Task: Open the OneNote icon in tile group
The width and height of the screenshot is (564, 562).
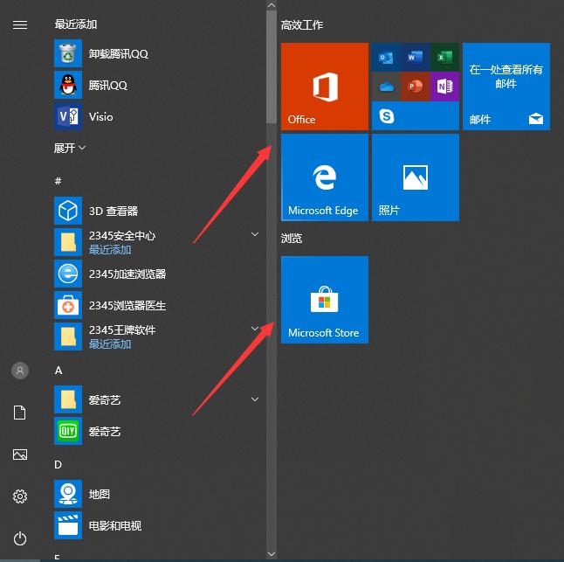Action: click(444, 87)
